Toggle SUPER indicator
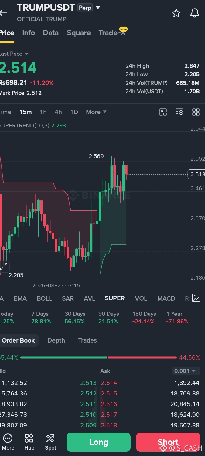 point(115,298)
